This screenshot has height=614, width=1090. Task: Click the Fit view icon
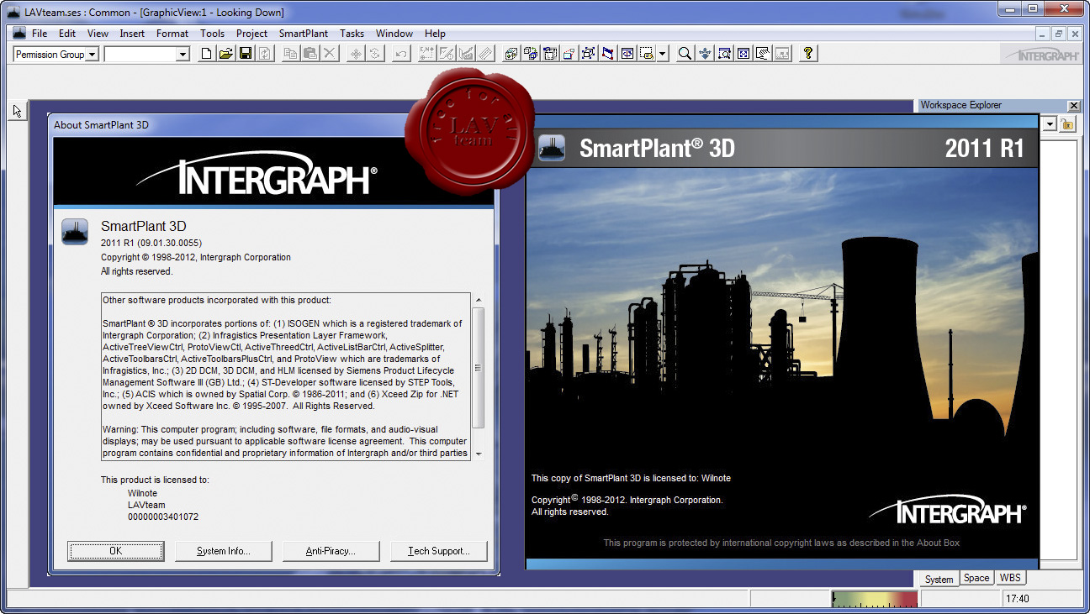pyautogui.click(x=743, y=54)
